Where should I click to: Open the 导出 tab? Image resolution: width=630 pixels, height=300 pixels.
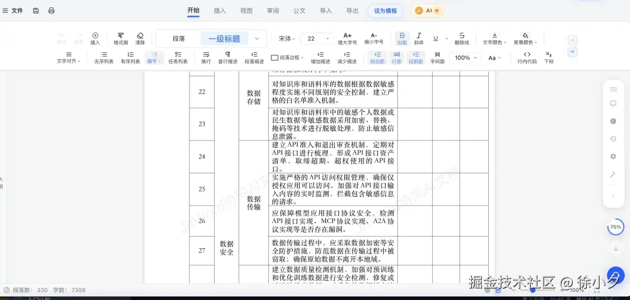click(x=352, y=11)
